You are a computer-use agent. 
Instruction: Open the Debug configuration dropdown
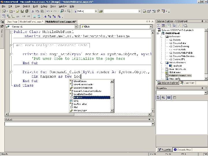96,11
